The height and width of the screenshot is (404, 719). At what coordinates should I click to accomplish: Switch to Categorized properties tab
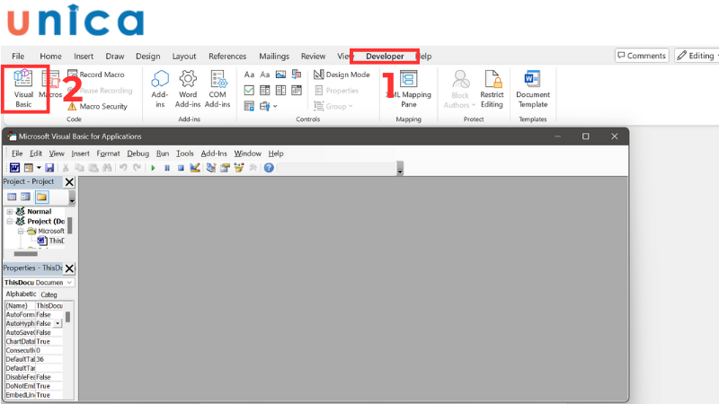[49, 294]
